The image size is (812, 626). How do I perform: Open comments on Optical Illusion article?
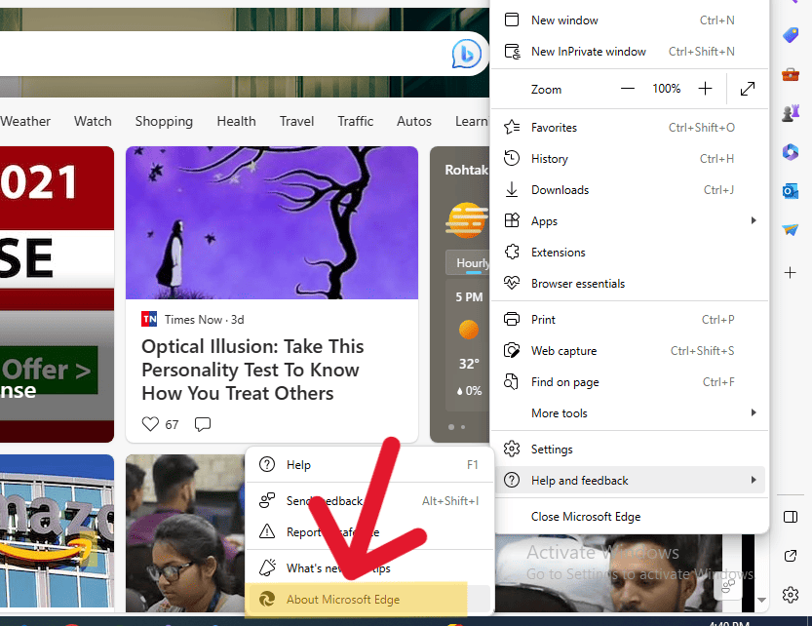(203, 424)
